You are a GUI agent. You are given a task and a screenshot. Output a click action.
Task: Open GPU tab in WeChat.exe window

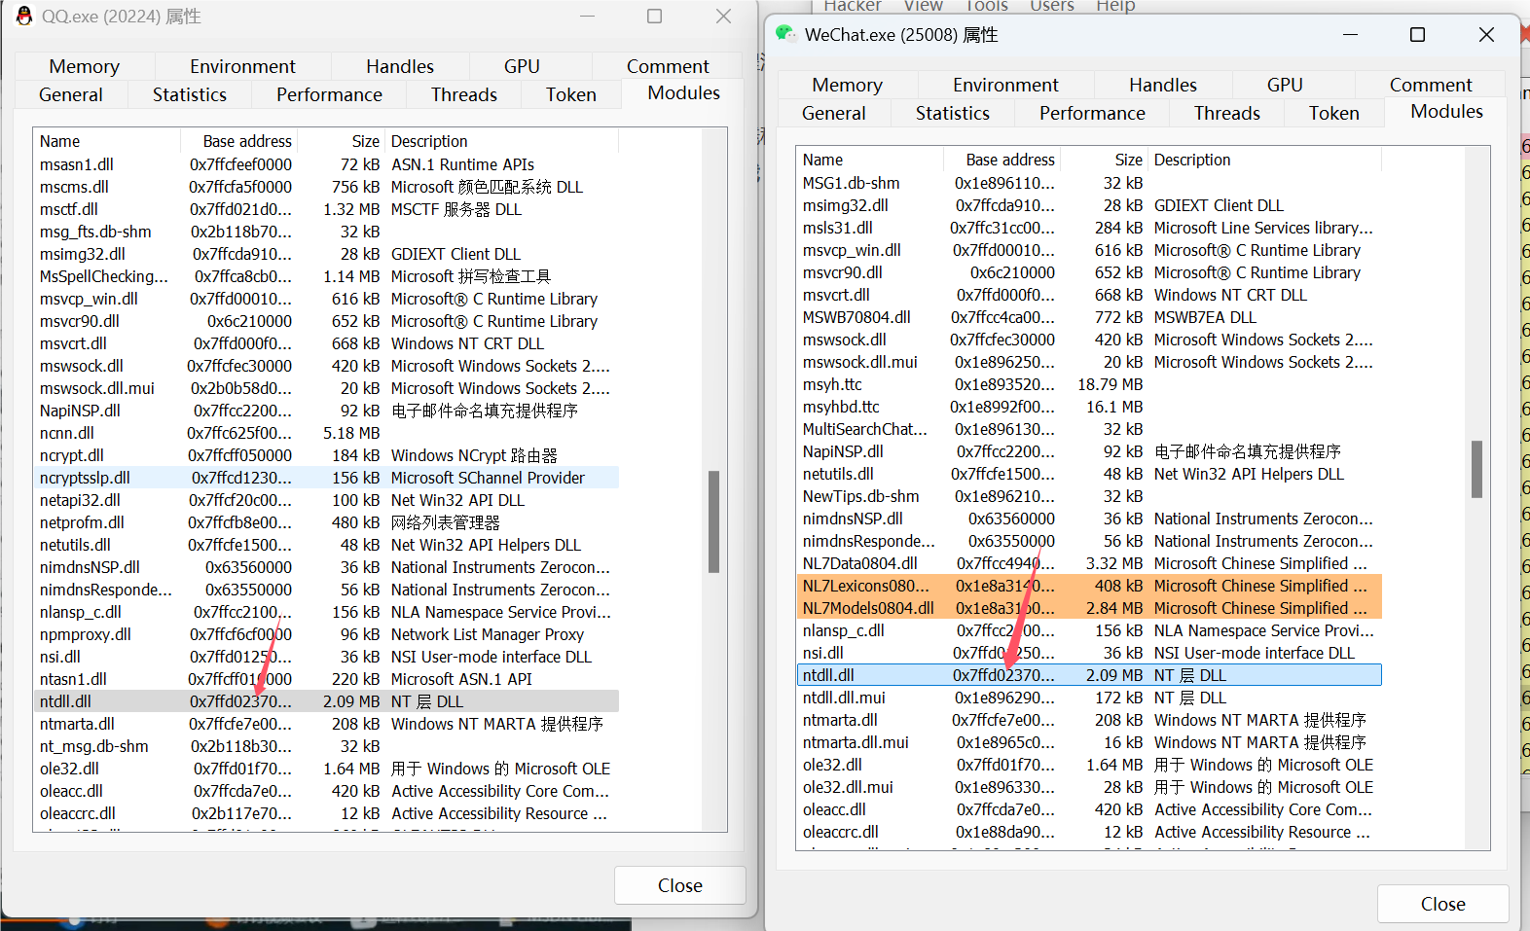[x=1285, y=85]
